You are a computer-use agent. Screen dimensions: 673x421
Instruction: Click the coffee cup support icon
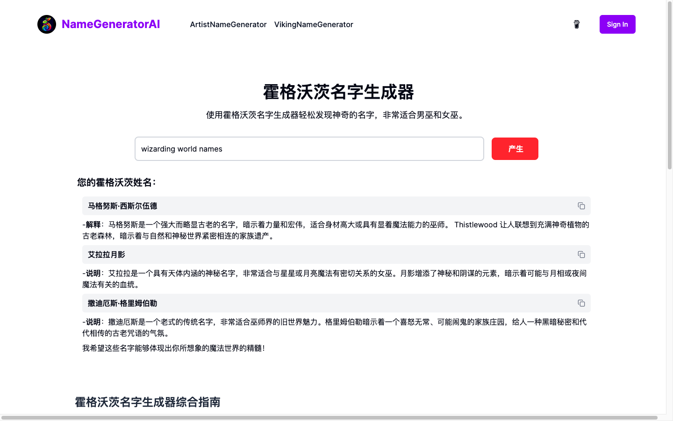[576, 24]
